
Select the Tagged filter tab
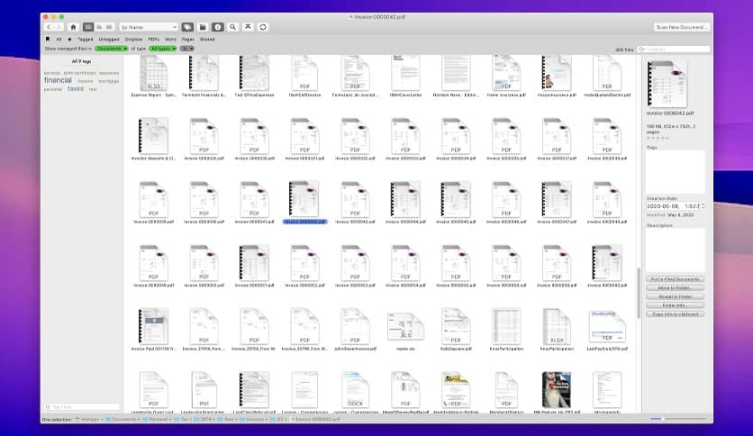tap(85, 40)
